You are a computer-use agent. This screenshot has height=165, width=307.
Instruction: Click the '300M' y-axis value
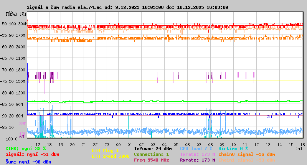[23, 24]
